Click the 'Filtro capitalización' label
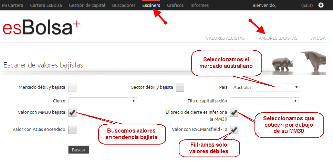This screenshot has height=161, width=333. pyautogui.click(x=207, y=101)
